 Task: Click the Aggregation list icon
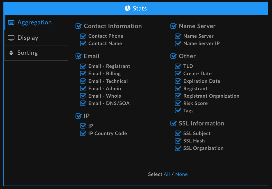pyautogui.click(x=11, y=22)
